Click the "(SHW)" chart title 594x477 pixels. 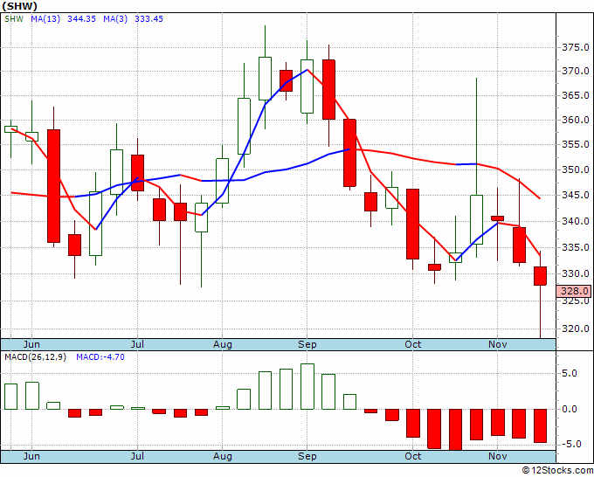click(x=19, y=6)
